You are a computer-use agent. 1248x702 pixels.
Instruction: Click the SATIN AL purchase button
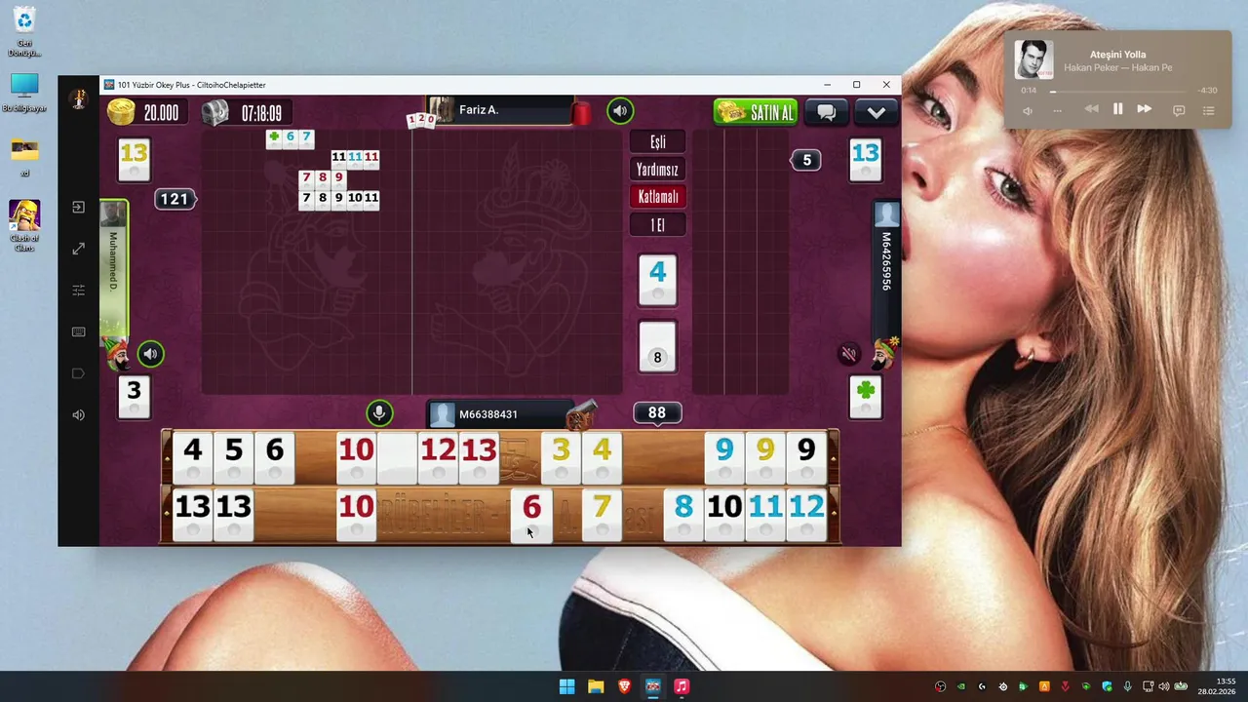point(756,112)
